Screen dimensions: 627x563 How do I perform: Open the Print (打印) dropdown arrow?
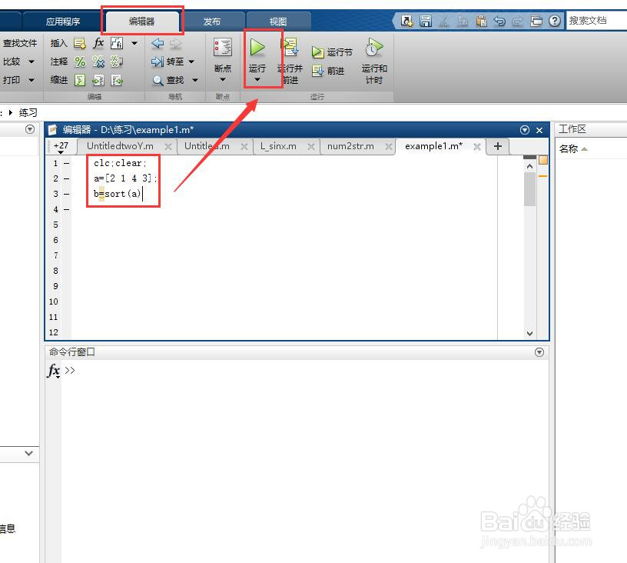pos(32,80)
